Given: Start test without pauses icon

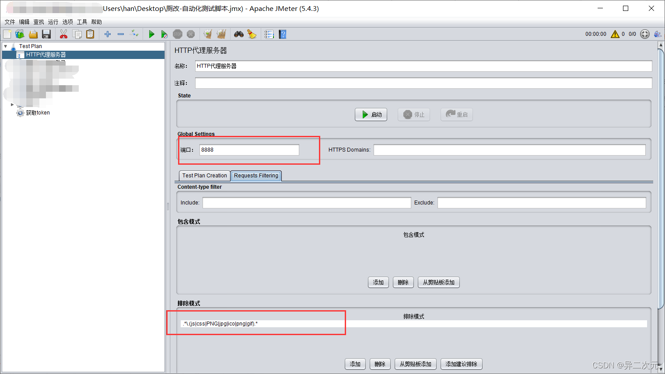Looking at the screenshot, I should point(164,34).
